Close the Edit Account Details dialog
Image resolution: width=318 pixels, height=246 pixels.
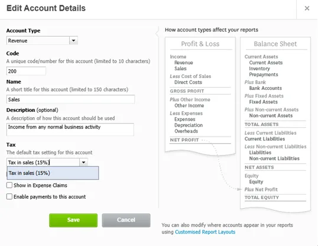coord(307,8)
